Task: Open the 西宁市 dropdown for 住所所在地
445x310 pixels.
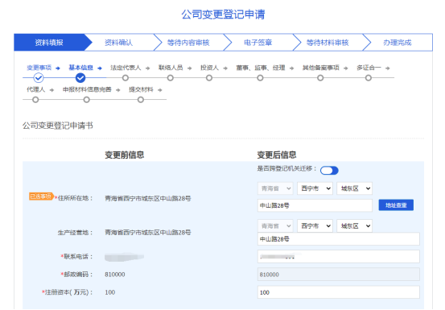Action: click(315, 188)
